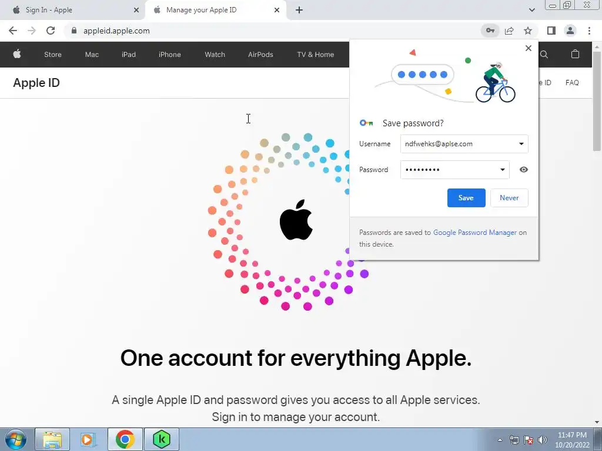Click the network tray icon

tap(514, 440)
